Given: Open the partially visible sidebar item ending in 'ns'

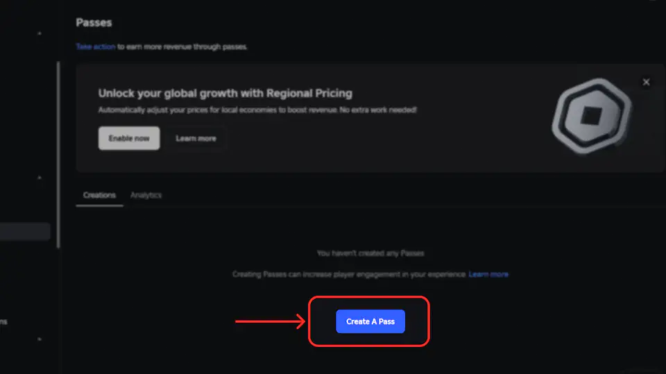Looking at the screenshot, I should coord(3,322).
